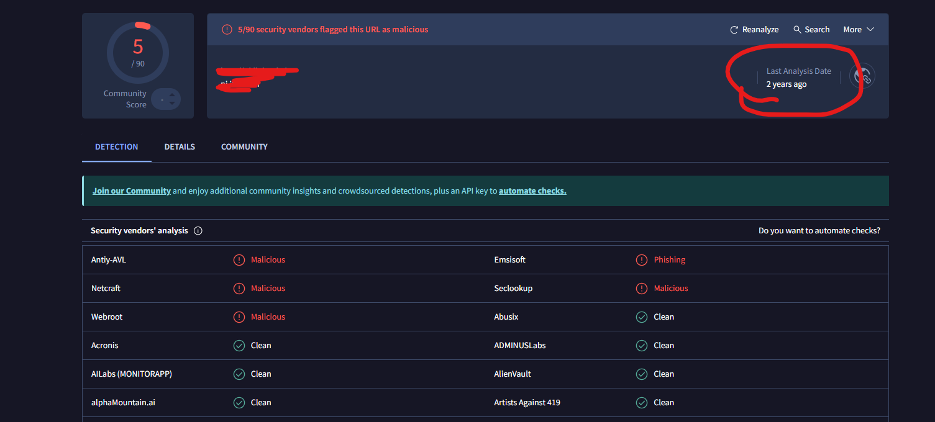This screenshot has width=935, height=422.
Task: Open the automate checks link in the banner
Action: [x=532, y=191]
